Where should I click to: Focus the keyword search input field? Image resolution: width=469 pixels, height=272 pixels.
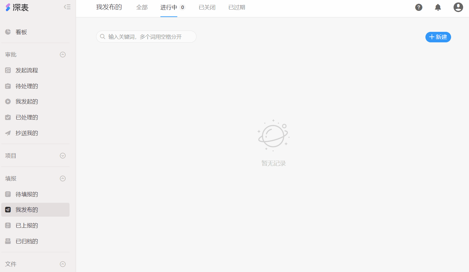[148, 37]
